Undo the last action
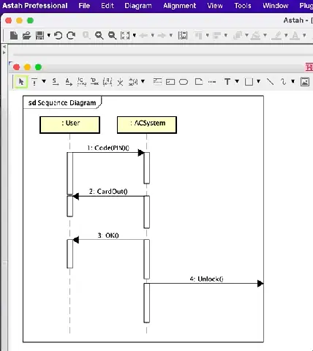313x351 pixels. (x=58, y=36)
